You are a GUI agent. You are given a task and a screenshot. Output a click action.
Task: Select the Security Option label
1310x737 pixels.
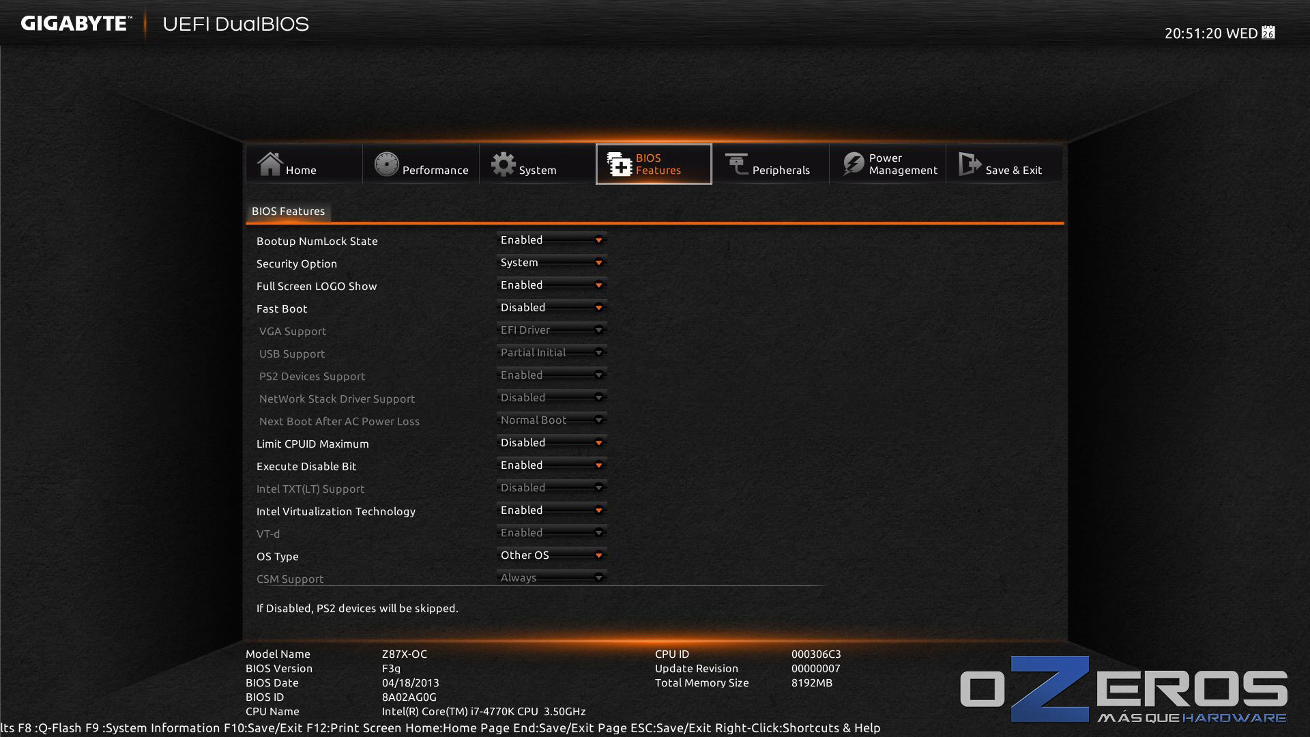click(296, 263)
